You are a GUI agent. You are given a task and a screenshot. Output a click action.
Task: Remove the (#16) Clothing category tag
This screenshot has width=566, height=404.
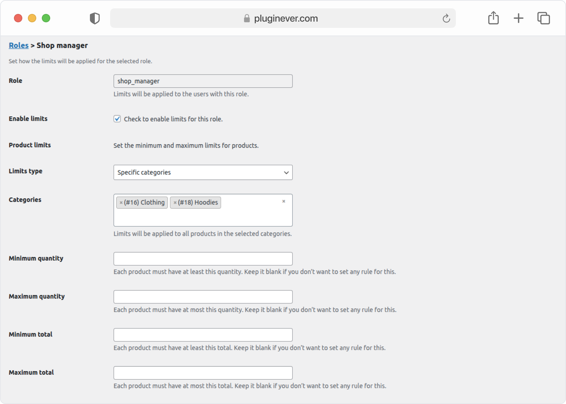point(121,203)
